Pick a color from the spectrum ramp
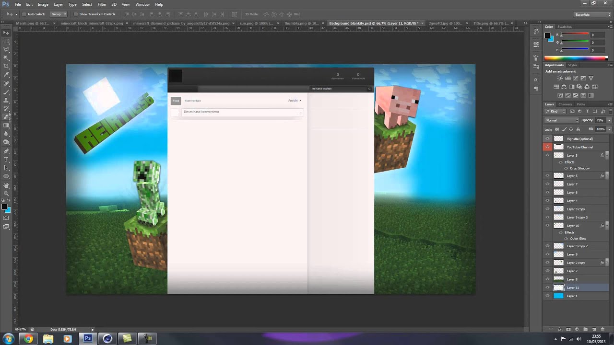The height and width of the screenshot is (345, 614). (576, 58)
